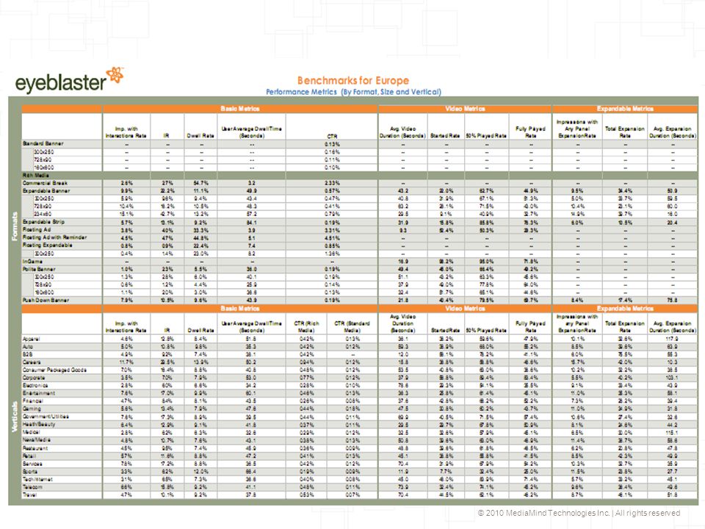Image resolution: width=705 pixels, height=529 pixels.
Task: Click the 'Restaurant' vertical row label
Action: pos(35,448)
